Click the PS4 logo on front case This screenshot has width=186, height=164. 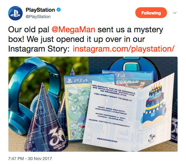pos(77,81)
